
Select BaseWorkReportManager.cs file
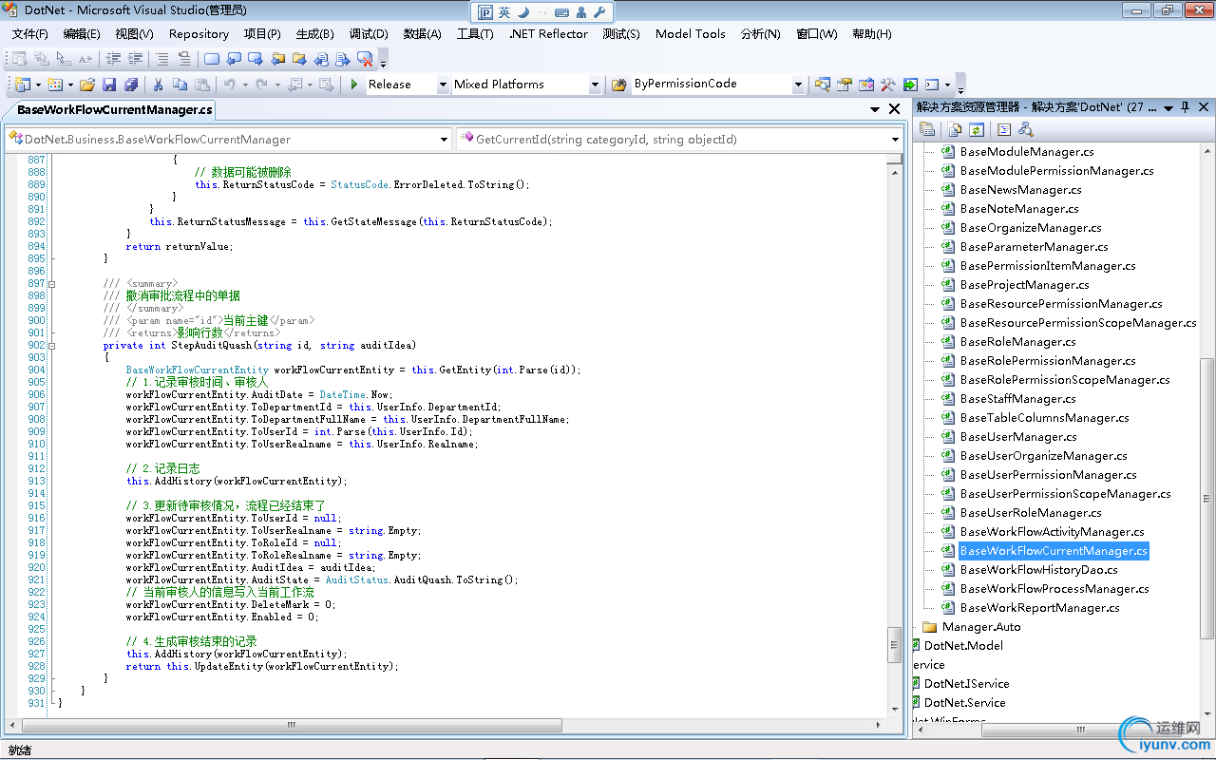tap(1039, 608)
